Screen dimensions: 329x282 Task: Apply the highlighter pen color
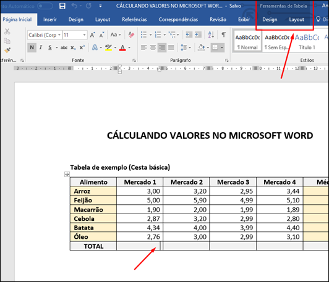(108, 48)
